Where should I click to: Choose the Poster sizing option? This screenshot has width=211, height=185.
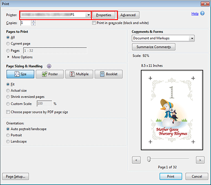coord(50,74)
